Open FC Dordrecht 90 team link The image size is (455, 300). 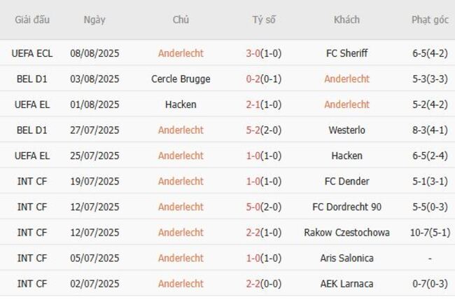click(346, 207)
